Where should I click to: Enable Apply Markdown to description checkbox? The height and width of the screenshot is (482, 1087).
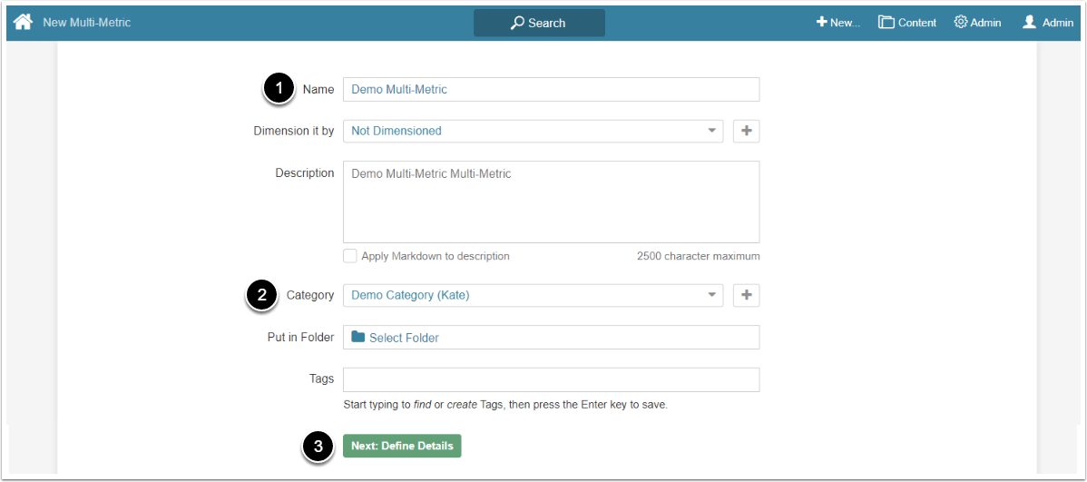tap(350, 256)
